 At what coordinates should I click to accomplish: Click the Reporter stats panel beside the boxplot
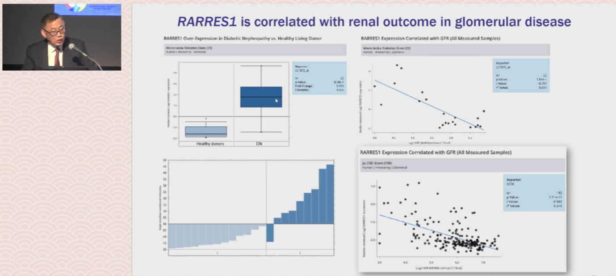[314, 78]
